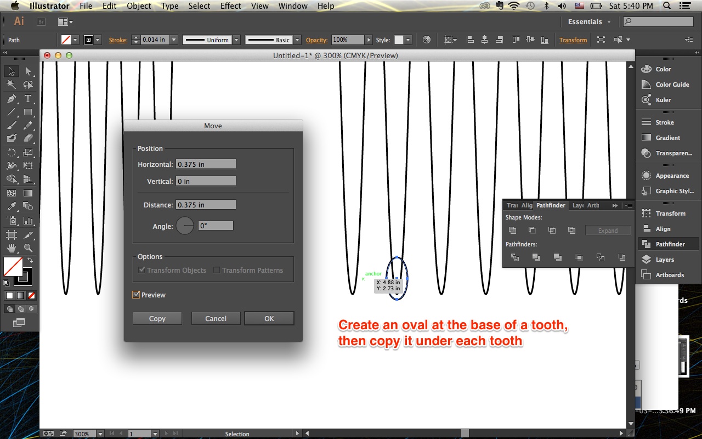The height and width of the screenshot is (439, 702).
Task: Click the Minus Front shape mode icon
Action: 532,230
